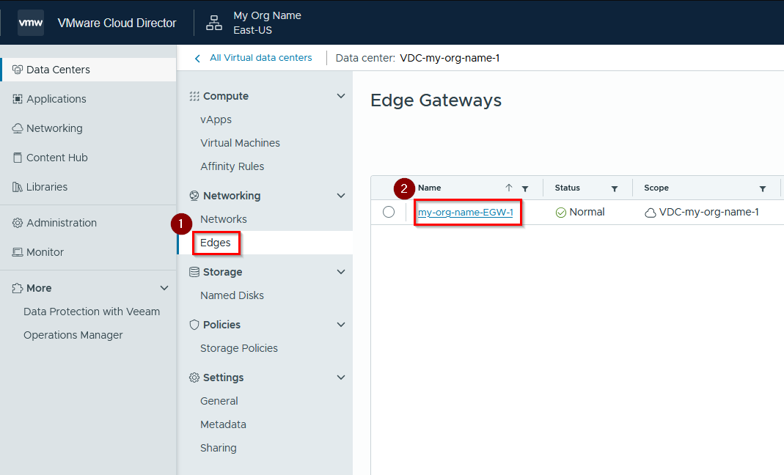Screen dimensions: 784x475
Task: Open Data Centers in the main sidebar
Action: pyautogui.click(x=89, y=70)
